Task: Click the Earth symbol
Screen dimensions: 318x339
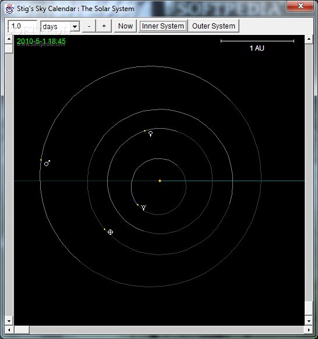Action: (x=110, y=232)
